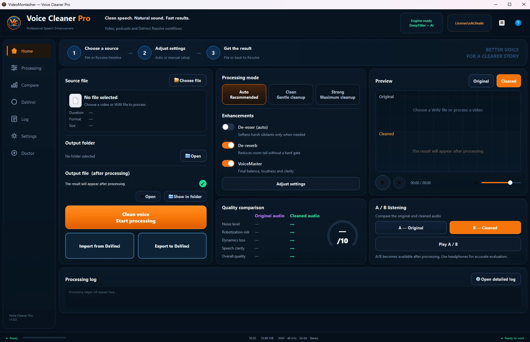Click the DaVinci circle icon in sidebar

14,102
